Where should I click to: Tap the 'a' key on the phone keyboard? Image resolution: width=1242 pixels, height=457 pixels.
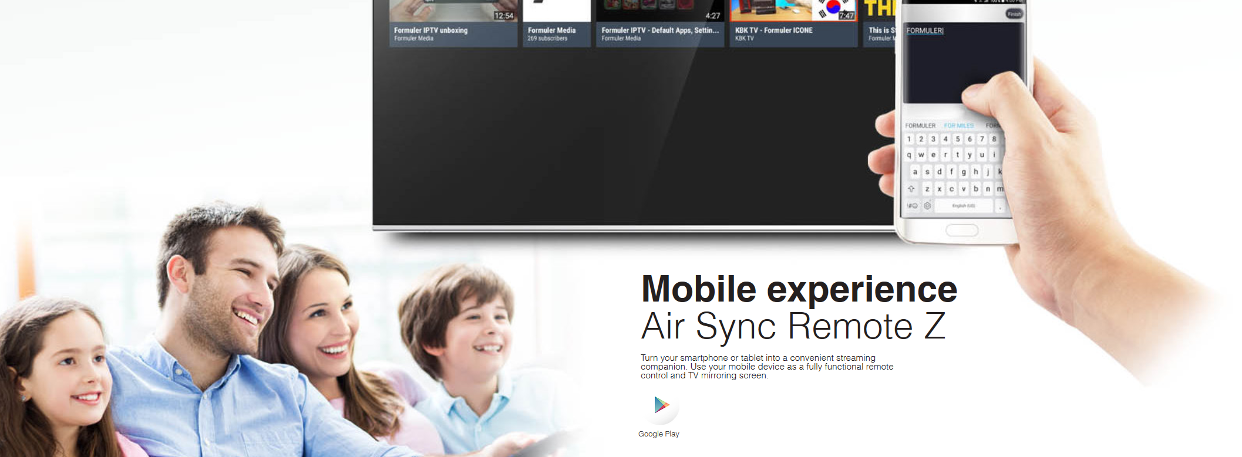(915, 172)
